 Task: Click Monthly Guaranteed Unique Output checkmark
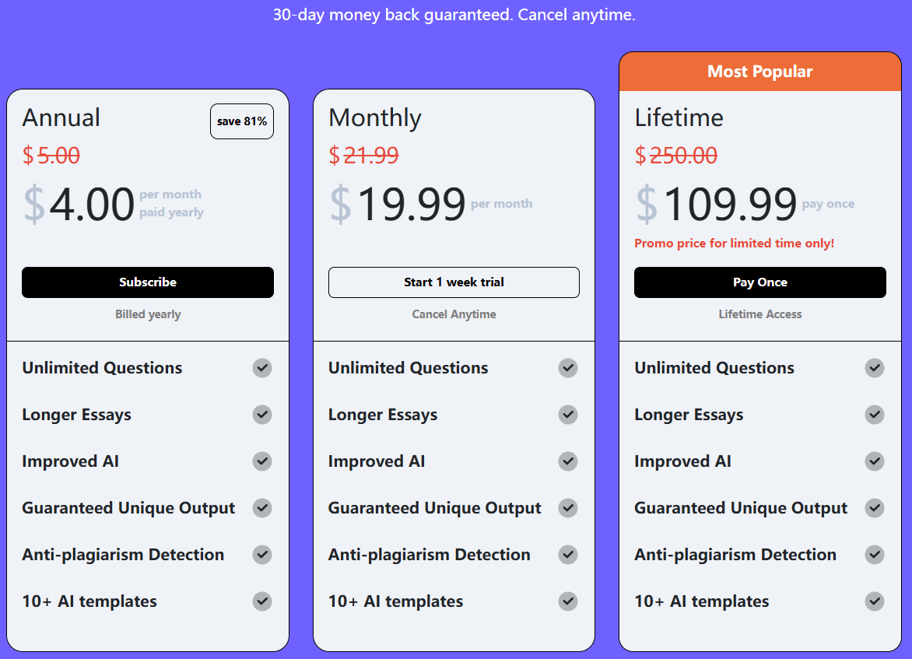[x=568, y=508]
